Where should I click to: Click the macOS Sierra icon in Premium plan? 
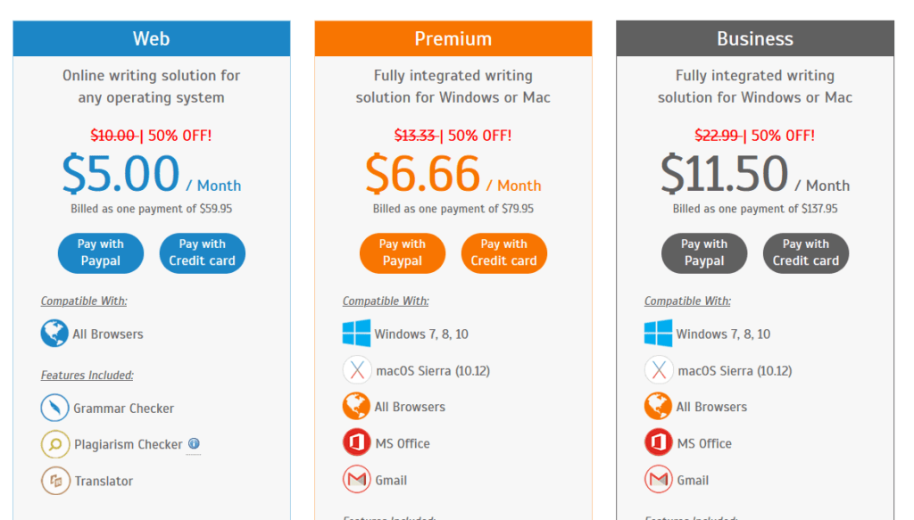pyautogui.click(x=356, y=370)
